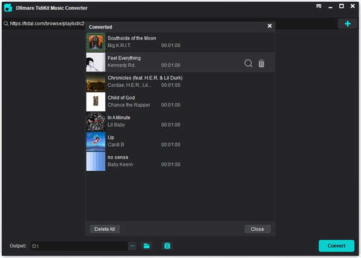This screenshot has height=258, width=361.
Task: Click the Output path field showing D:\
Action: click(x=79, y=246)
